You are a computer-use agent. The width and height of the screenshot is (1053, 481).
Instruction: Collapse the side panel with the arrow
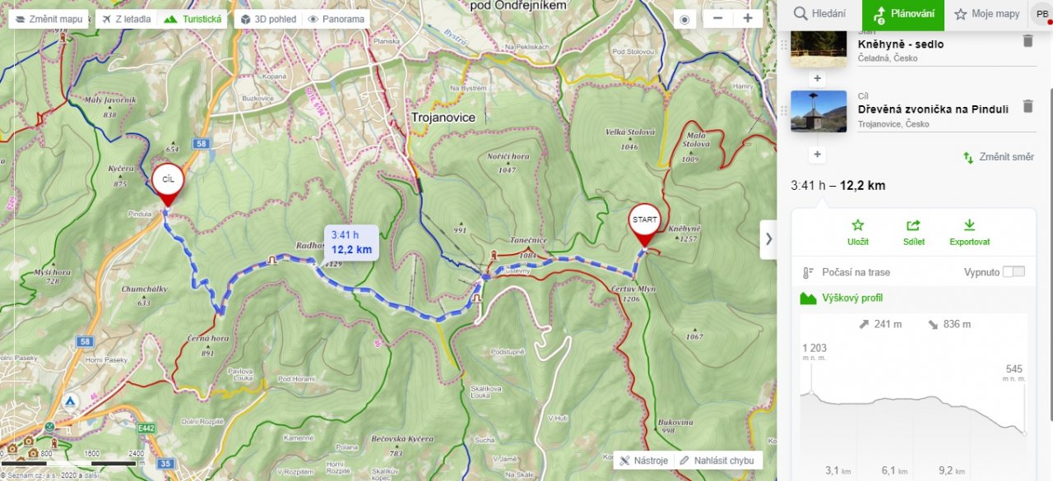pos(768,239)
